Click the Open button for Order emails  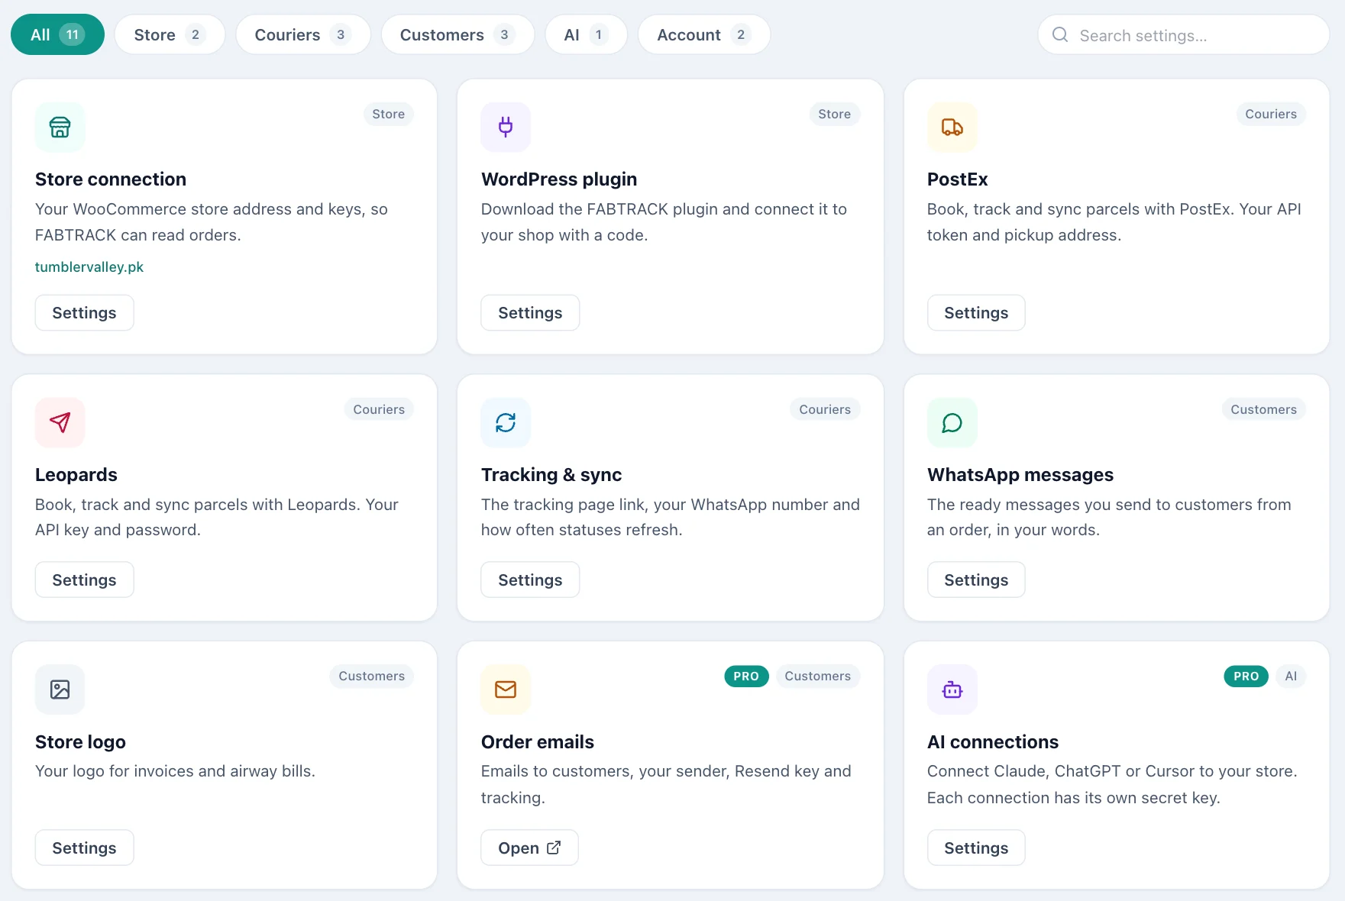(x=529, y=848)
